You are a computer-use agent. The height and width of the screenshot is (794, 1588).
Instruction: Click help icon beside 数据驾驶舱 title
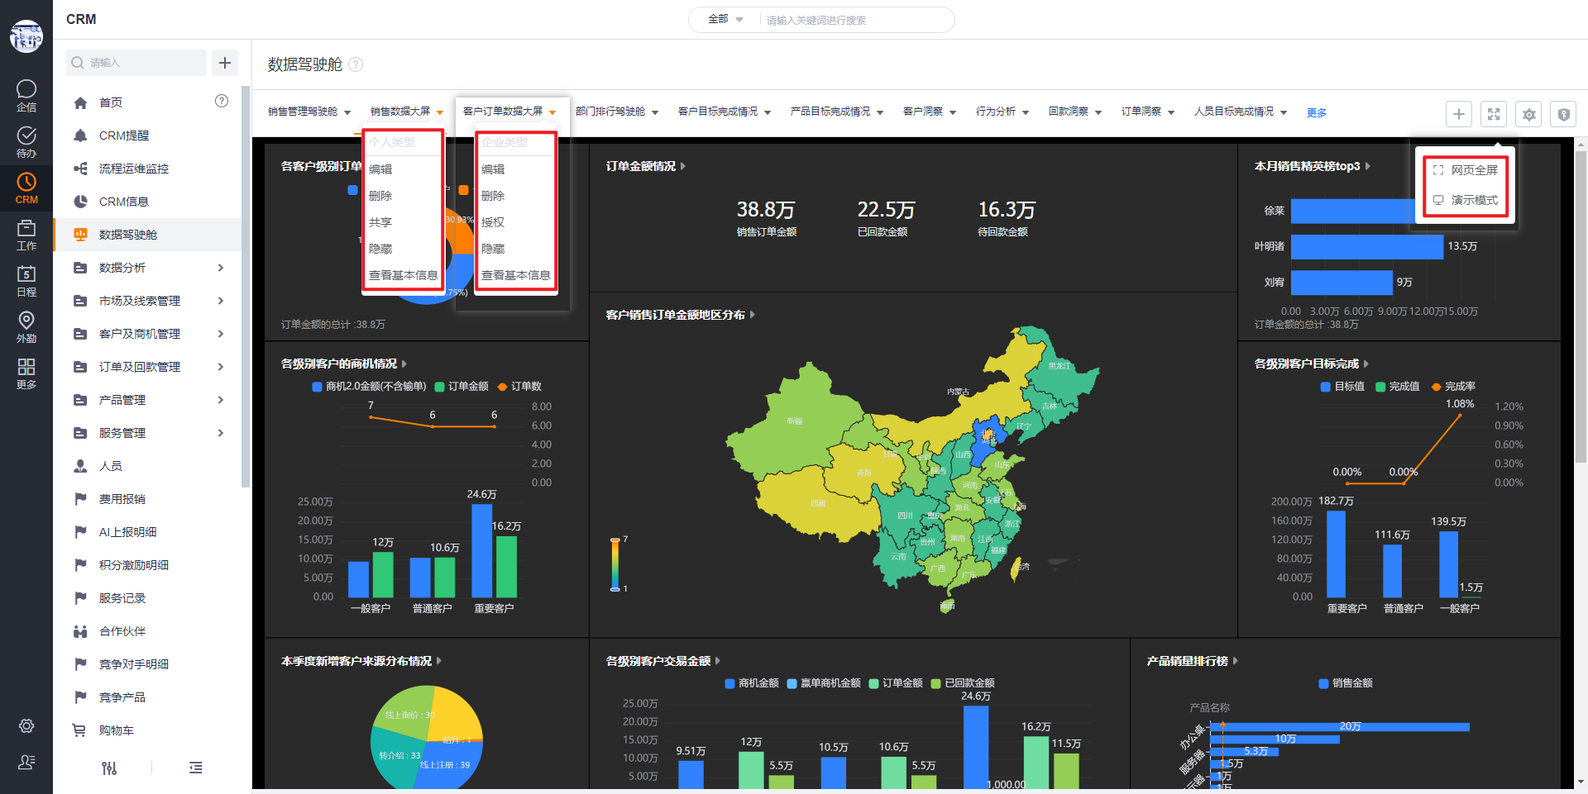[356, 64]
